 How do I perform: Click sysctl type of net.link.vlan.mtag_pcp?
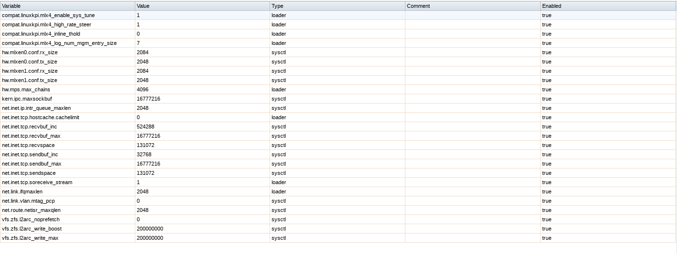278,201
